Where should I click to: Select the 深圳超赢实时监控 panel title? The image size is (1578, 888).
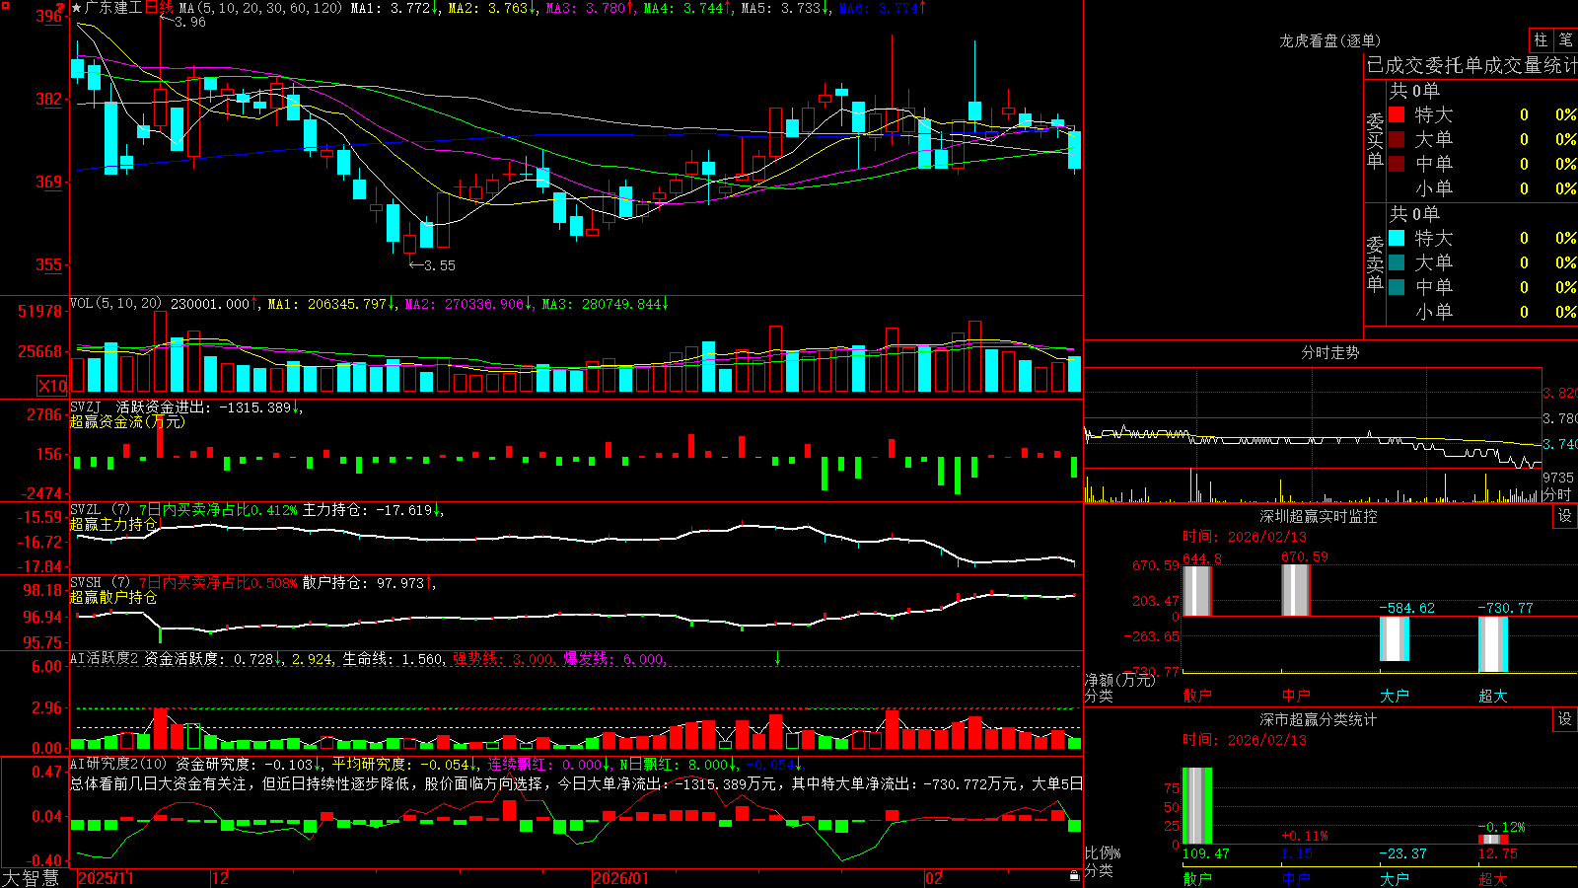1318,517
